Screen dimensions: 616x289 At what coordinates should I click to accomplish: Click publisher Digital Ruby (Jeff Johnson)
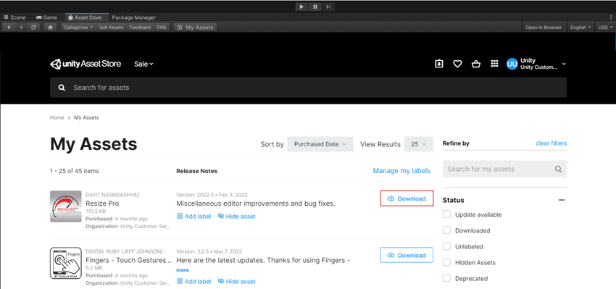[124, 251]
